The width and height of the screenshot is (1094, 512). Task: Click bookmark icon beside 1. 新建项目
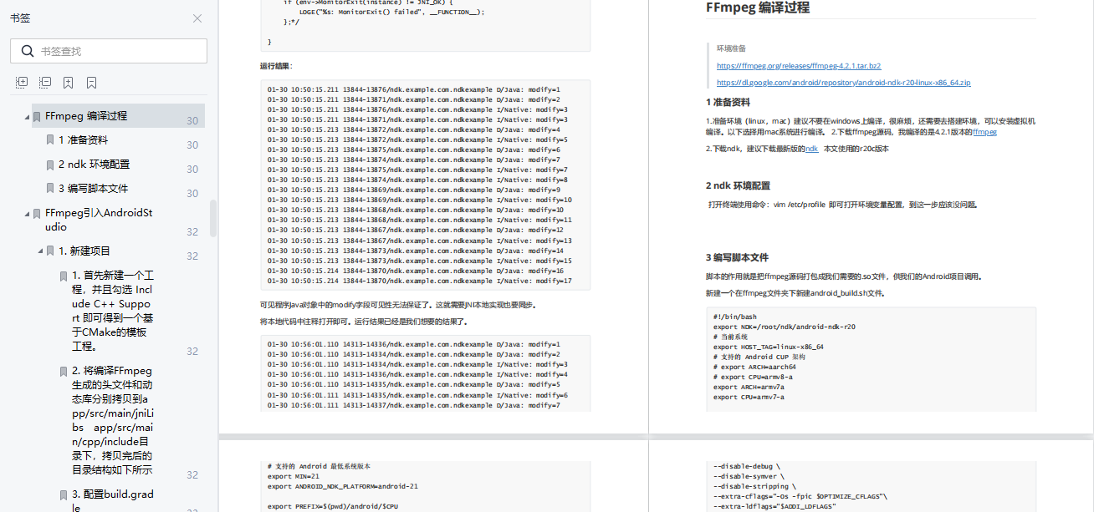click(50, 251)
